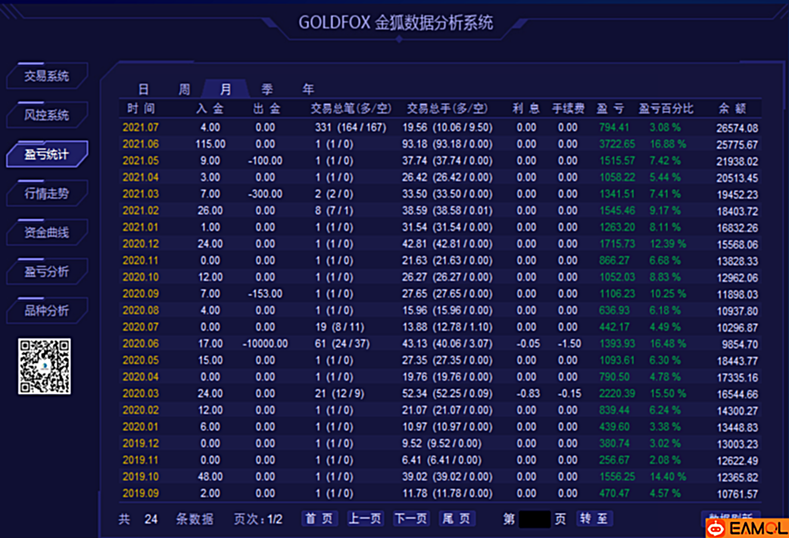This screenshot has height=538, width=789.
Task: Jump to last page via 尾页
Action: 457,519
